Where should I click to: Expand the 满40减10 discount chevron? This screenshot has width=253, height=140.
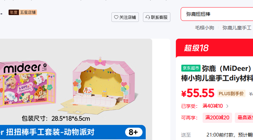point(227,106)
